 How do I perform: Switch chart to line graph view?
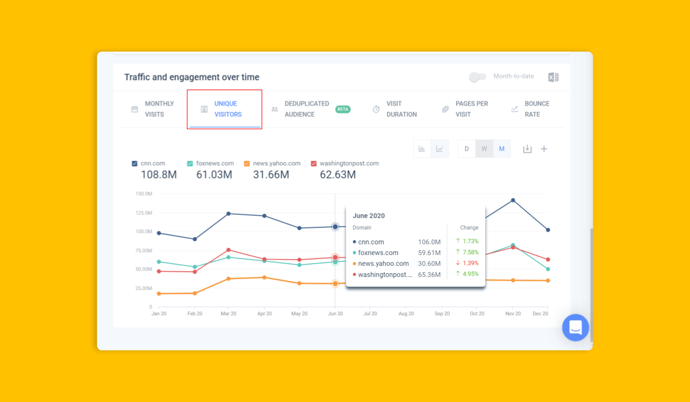440,149
